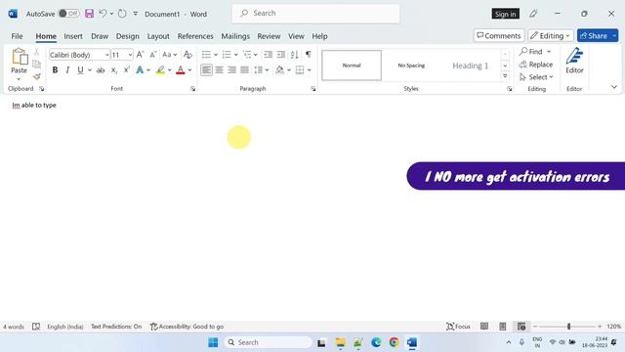This screenshot has width=625, height=352.
Task: Increase paragraph indent
Action: (x=281, y=55)
